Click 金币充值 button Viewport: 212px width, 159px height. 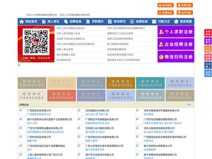[185, 13]
